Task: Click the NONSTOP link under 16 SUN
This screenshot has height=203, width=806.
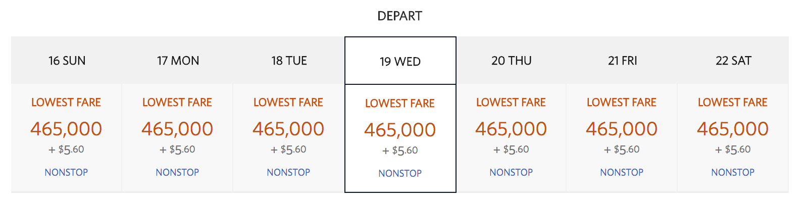Action: pos(66,172)
